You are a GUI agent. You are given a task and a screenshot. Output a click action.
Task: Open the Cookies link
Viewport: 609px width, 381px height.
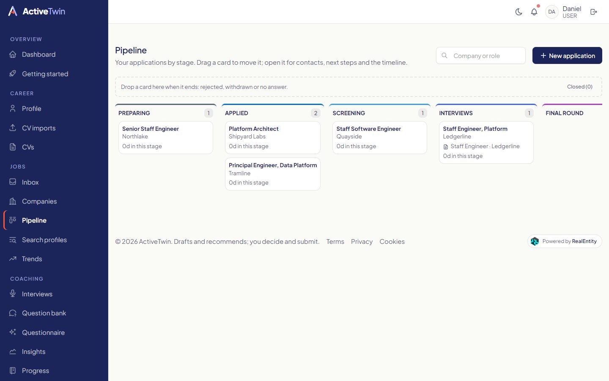pos(392,241)
